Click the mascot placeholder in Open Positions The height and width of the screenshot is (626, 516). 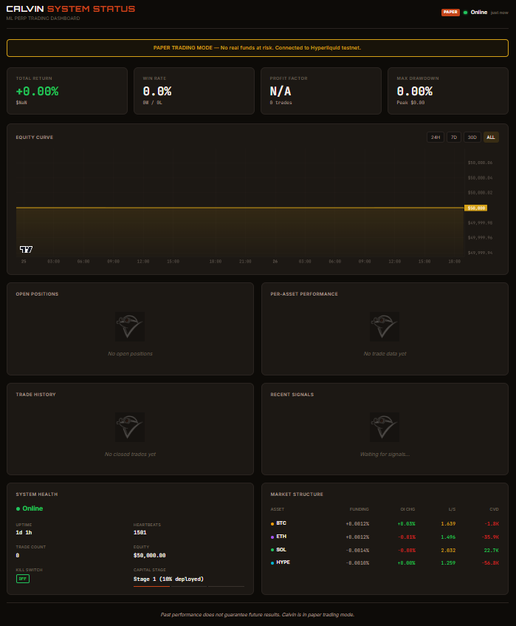(x=130, y=327)
